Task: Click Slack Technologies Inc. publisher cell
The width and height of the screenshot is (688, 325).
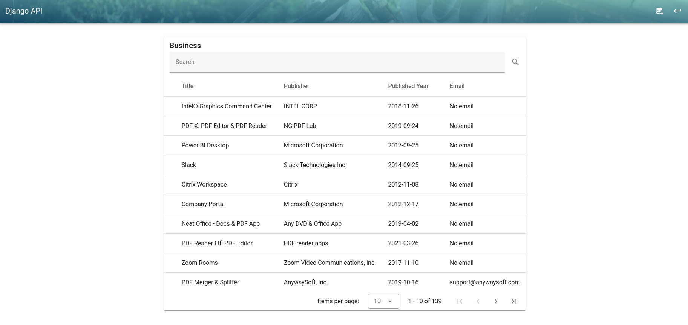Action: (x=315, y=165)
